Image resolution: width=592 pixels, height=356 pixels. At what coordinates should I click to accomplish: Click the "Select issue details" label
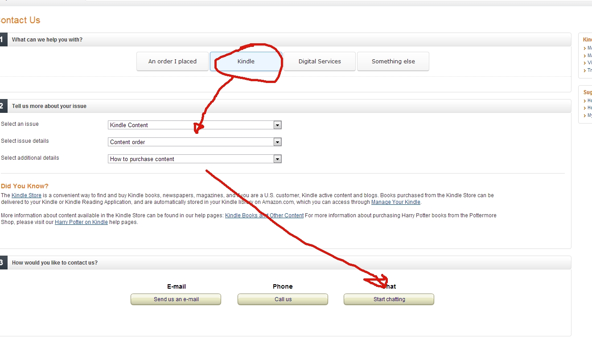(x=25, y=141)
